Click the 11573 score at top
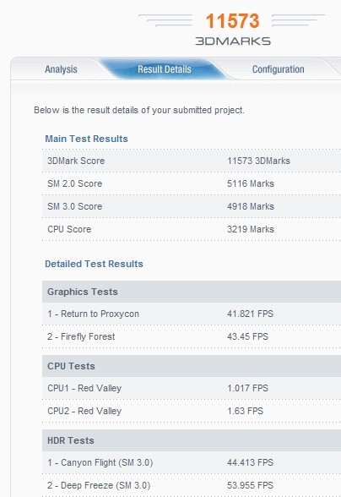Screen dimensions: 341x497 pos(232,21)
